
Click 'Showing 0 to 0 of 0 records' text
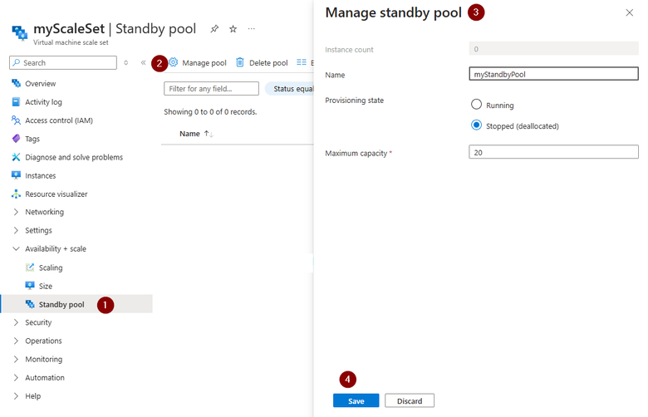click(x=210, y=111)
